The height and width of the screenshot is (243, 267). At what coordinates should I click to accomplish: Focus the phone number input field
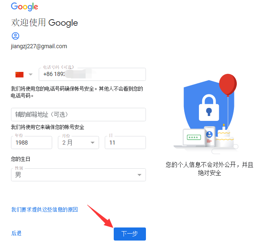(x=92, y=74)
